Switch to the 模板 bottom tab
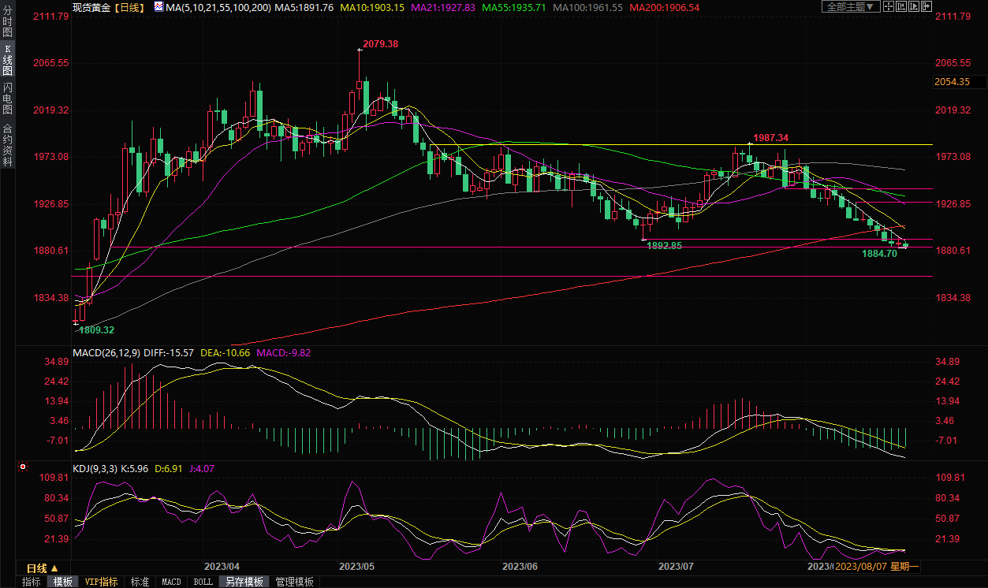The height and width of the screenshot is (588, 988). coord(63,582)
